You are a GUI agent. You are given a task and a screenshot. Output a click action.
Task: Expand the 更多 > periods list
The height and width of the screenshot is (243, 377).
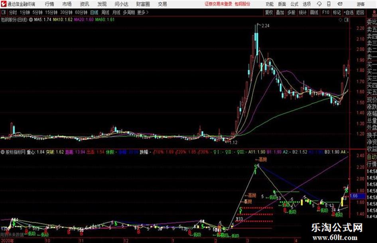click(143, 12)
